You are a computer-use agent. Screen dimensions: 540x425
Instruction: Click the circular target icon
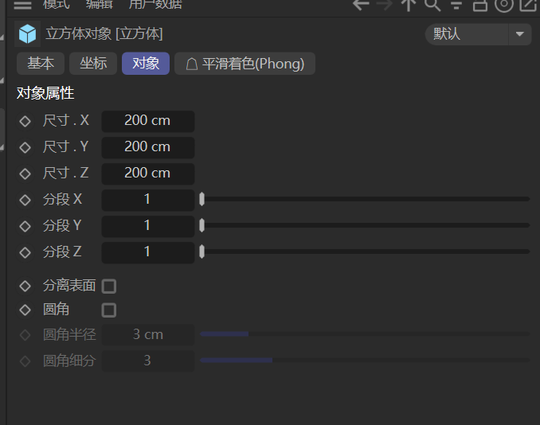click(x=504, y=5)
